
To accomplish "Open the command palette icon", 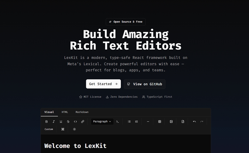I will point(63,129).
